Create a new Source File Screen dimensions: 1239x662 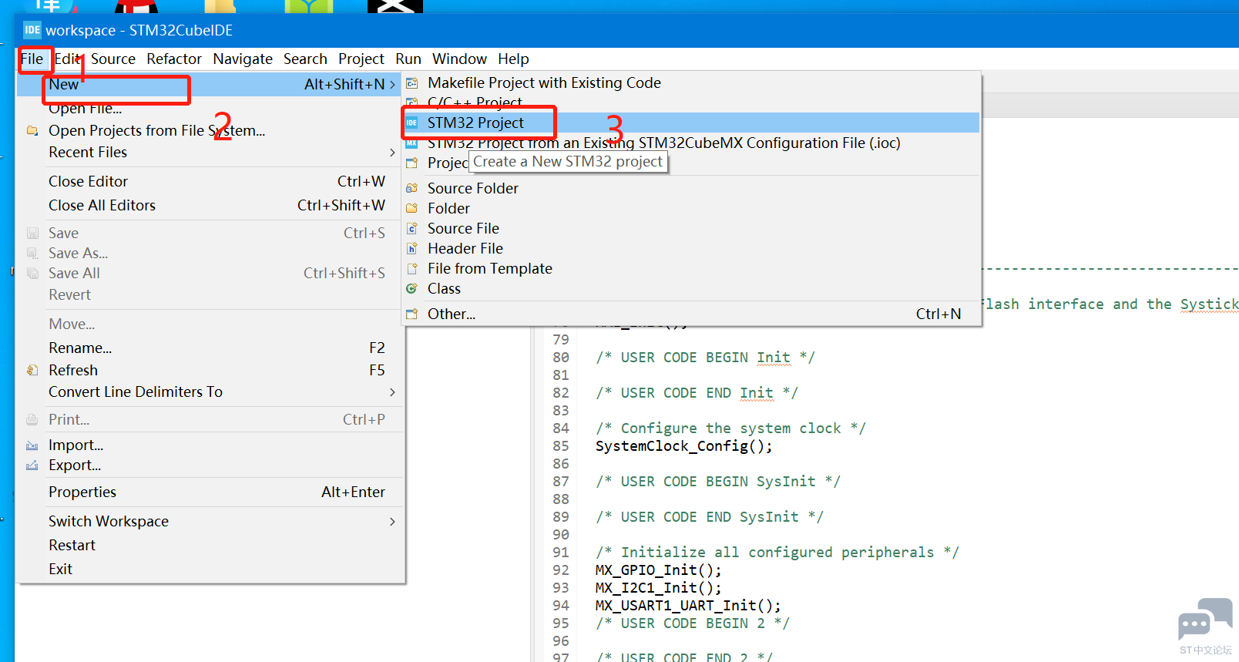click(x=691, y=228)
